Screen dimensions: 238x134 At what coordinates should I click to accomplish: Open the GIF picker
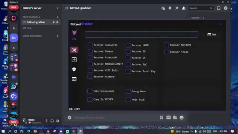point(168,118)
